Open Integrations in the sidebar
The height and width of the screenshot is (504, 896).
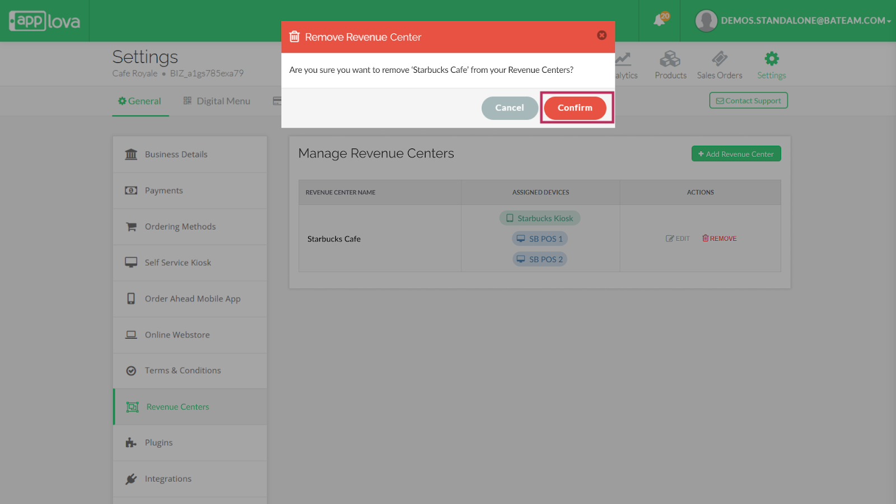point(190,479)
